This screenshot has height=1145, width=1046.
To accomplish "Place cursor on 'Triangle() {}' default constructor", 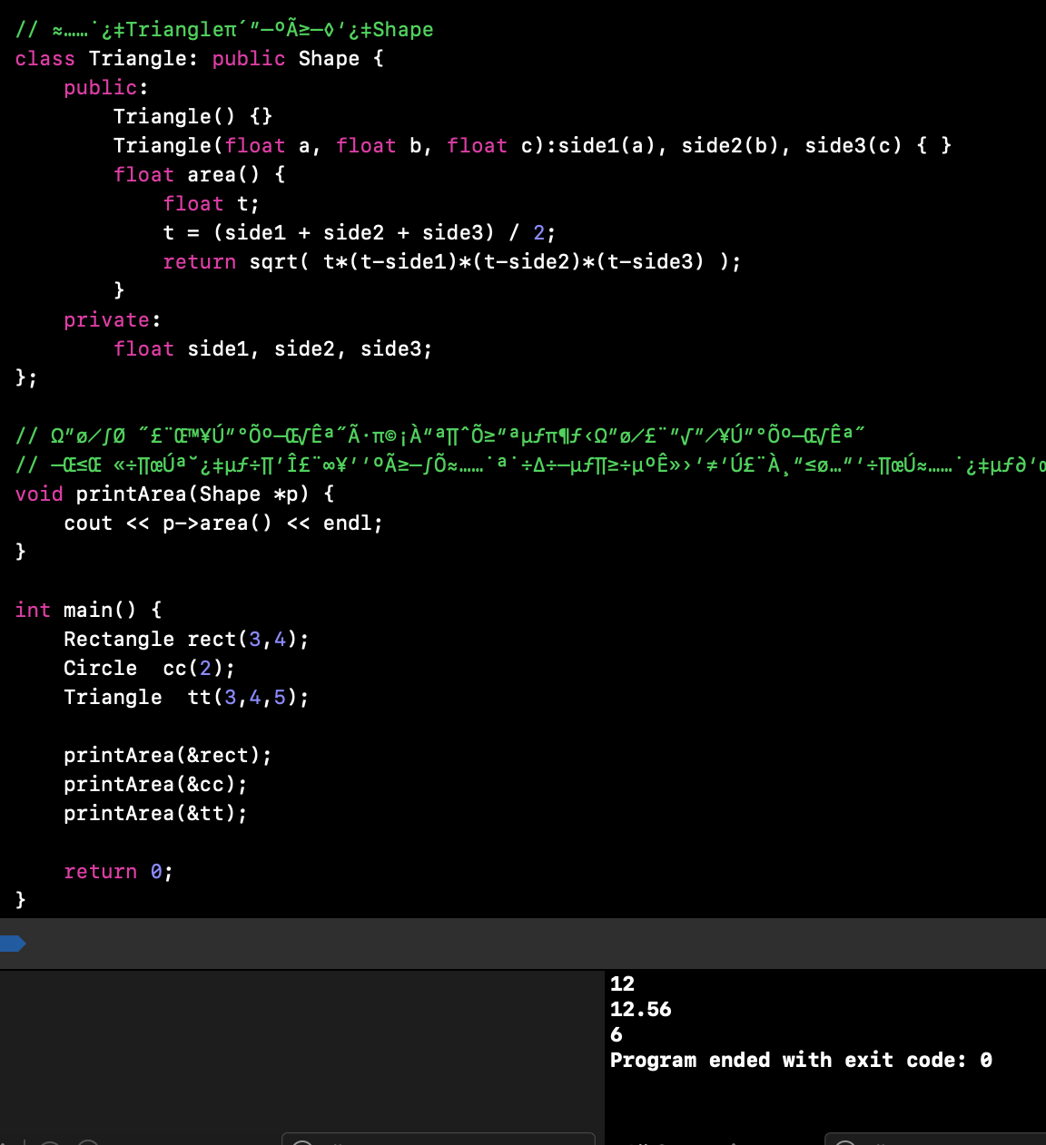I will (192, 117).
